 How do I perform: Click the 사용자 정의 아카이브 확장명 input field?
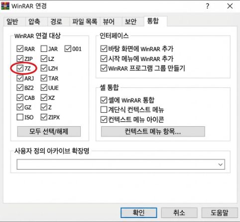point(121,164)
